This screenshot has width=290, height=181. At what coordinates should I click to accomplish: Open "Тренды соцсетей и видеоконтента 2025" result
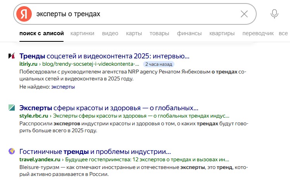pyautogui.click(x=104, y=56)
